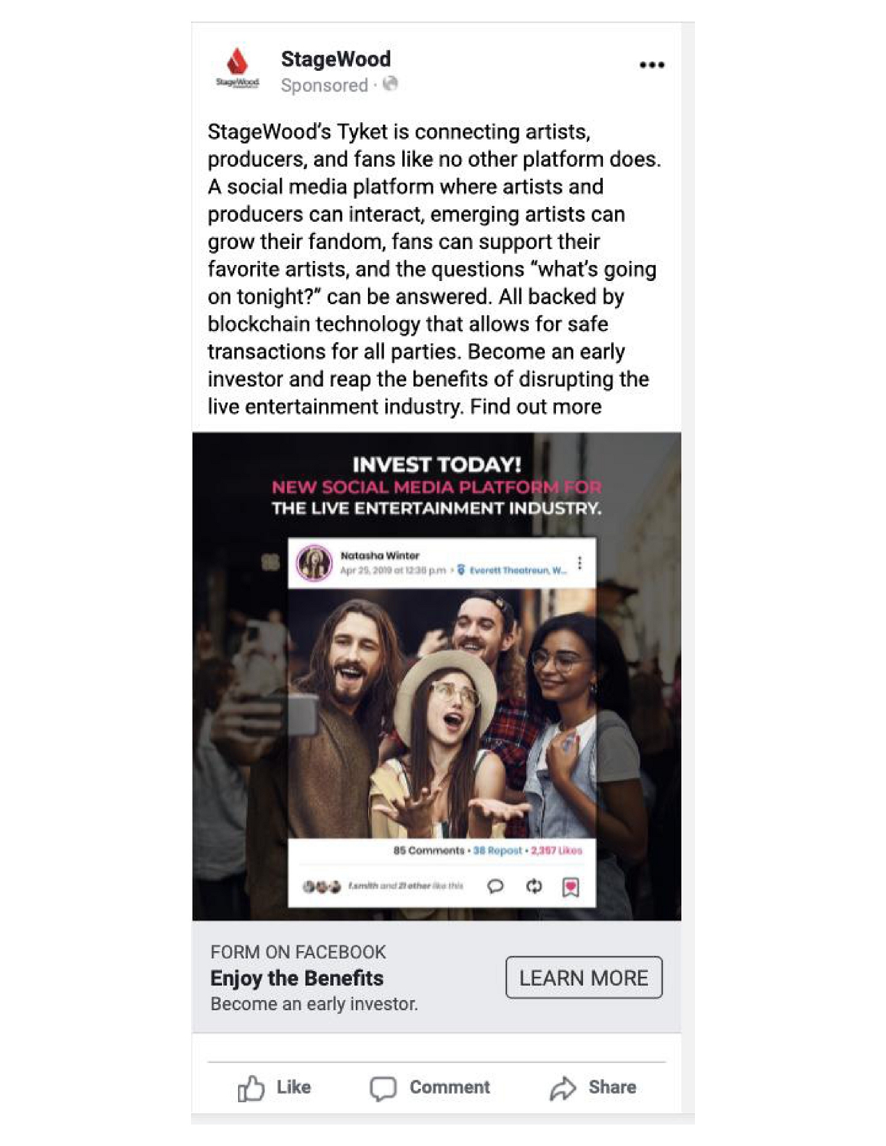Open the StageWood page name link

coord(335,59)
